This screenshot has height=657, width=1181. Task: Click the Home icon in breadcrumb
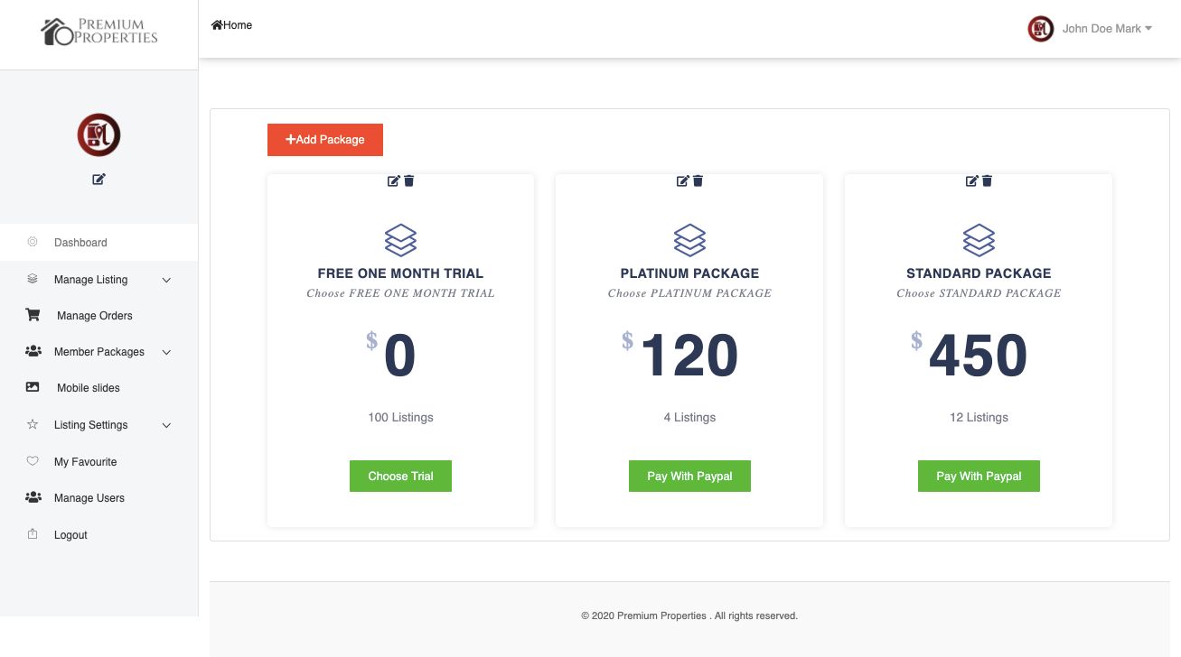click(217, 25)
